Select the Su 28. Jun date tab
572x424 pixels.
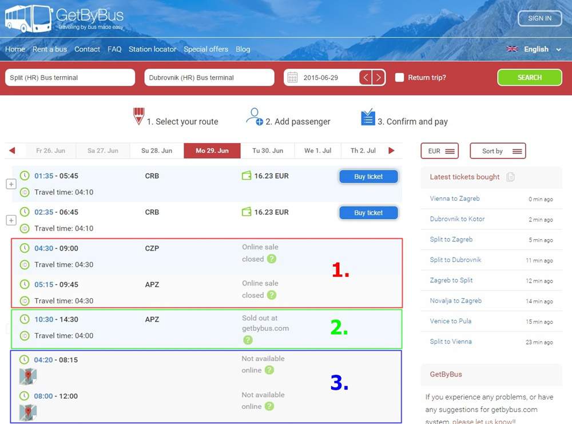point(157,150)
